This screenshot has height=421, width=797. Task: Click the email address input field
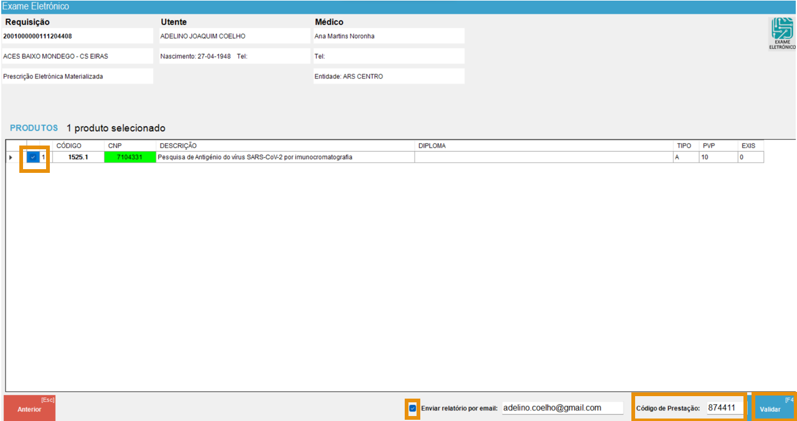coord(562,408)
